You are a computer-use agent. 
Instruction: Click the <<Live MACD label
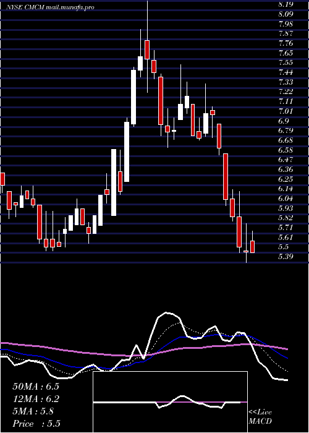tap(260, 417)
